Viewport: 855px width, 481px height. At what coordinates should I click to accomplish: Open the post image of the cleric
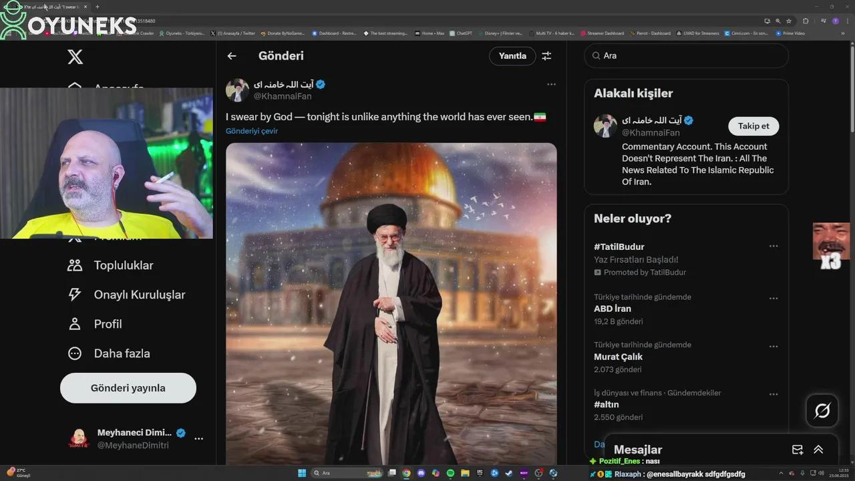pyautogui.click(x=391, y=304)
